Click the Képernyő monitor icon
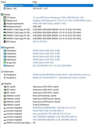Image resolution: width=106 pixels, height=128 pixels. pyautogui.click(x=5, y=66)
